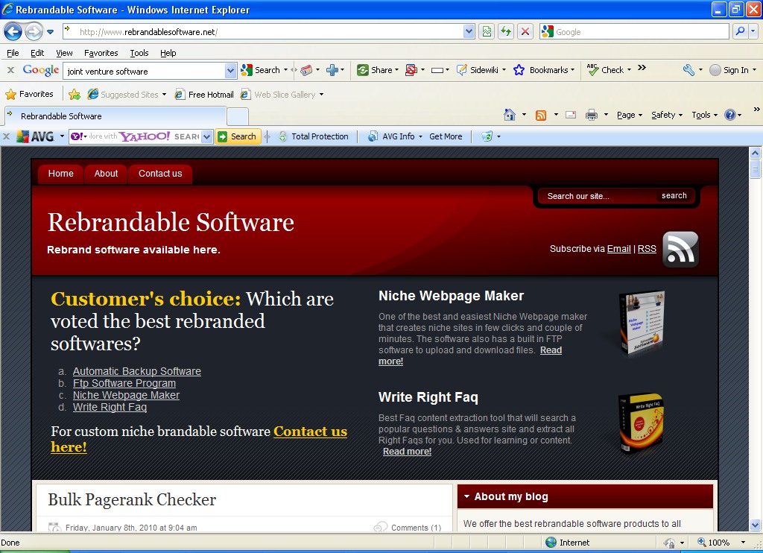Click the page scrollbar down arrow

755,525
